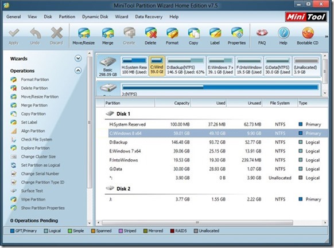Select D:Backup block in disk map

[186, 66]
